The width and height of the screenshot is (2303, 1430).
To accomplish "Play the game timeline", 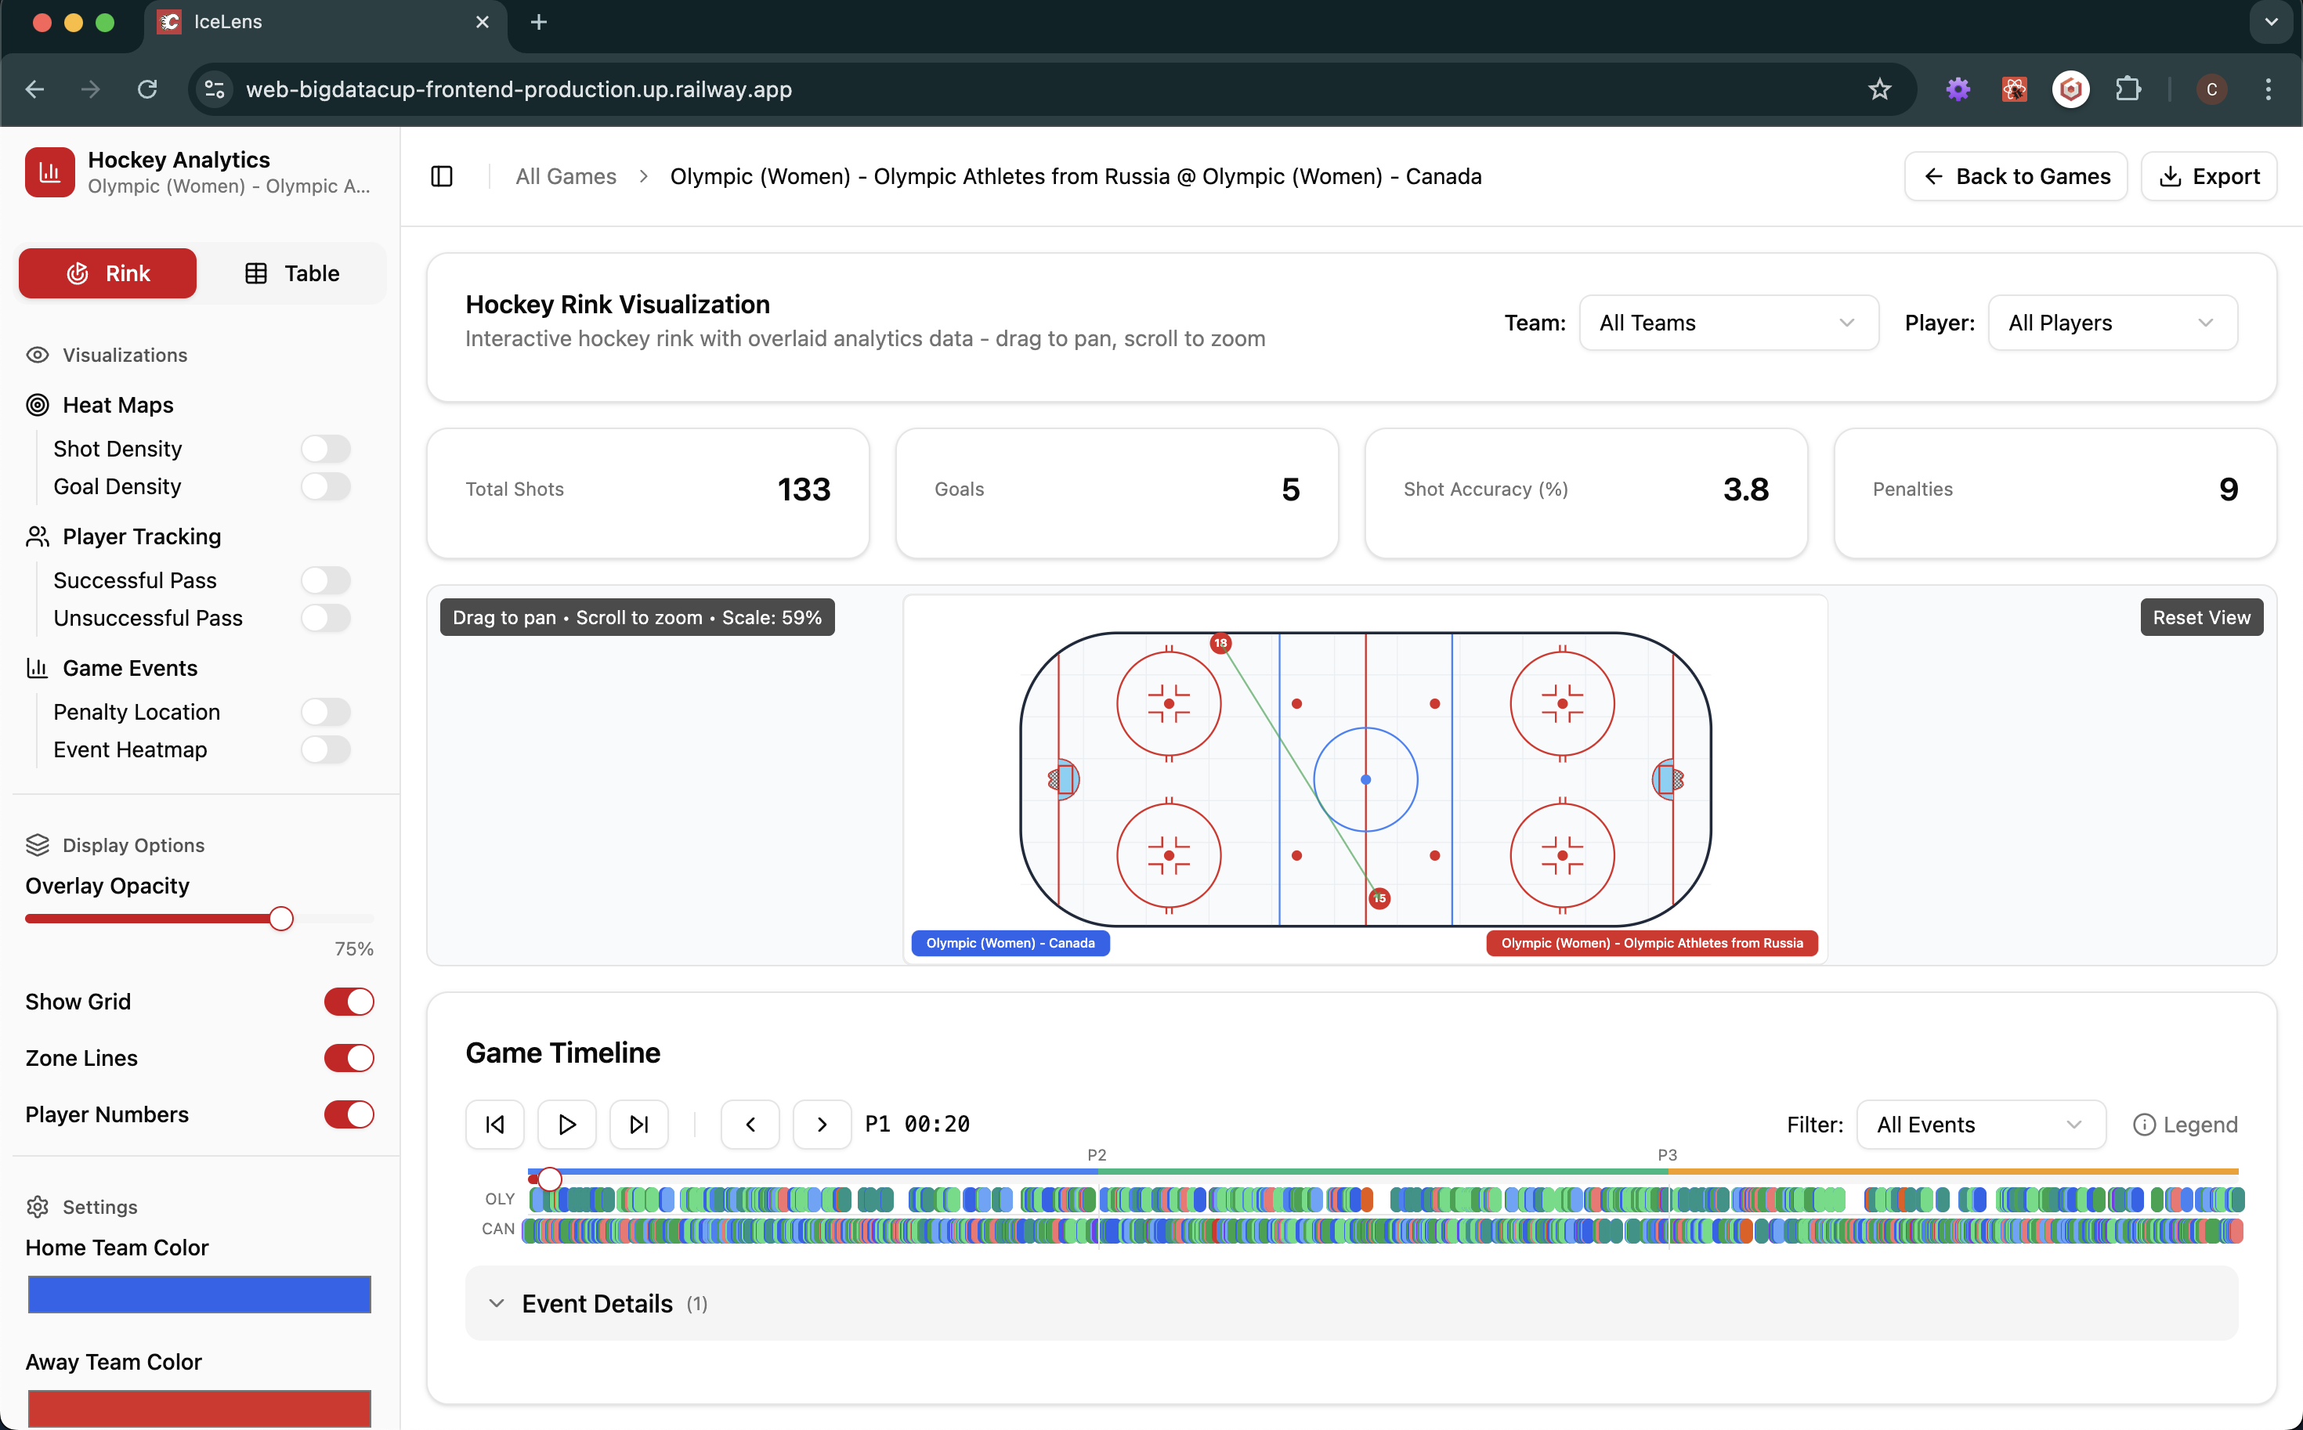I will 566,1125.
